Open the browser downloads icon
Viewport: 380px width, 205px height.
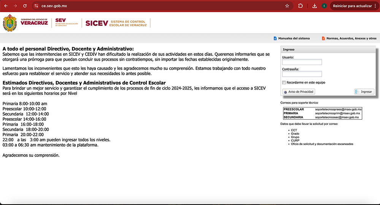point(314,6)
